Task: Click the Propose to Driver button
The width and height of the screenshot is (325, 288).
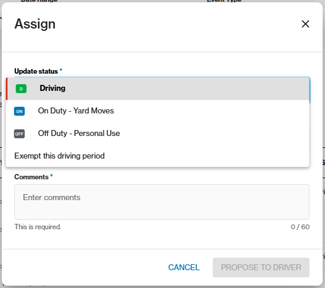Action: pos(261,267)
